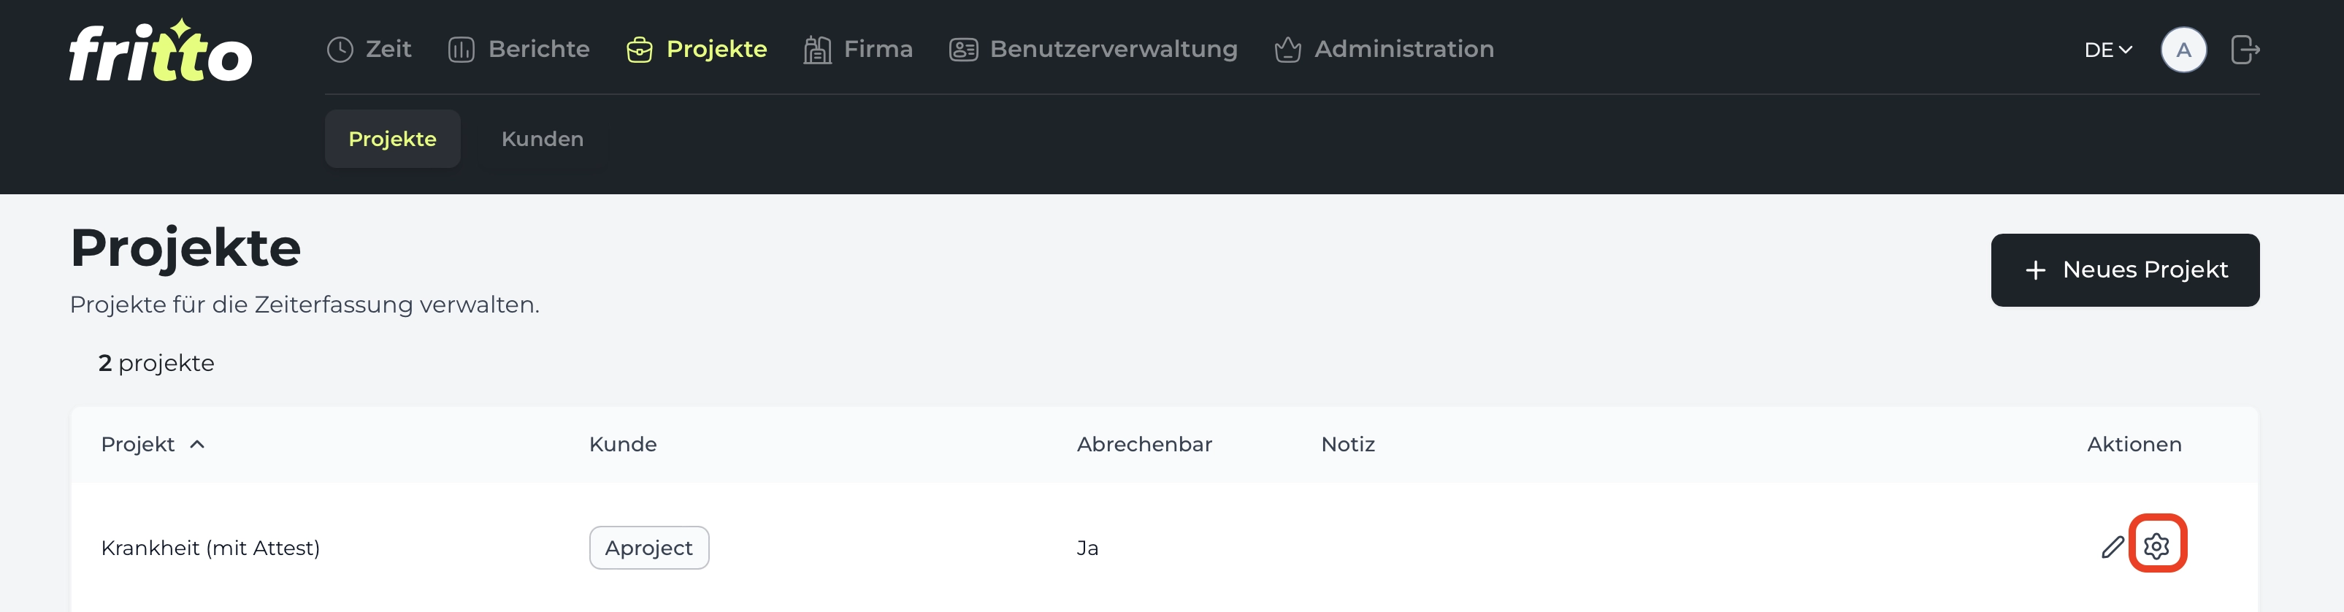Create a new project with Neues Projekt
The width and height of the screenshot is (2344, 612).
click(x=2125, y=270)
